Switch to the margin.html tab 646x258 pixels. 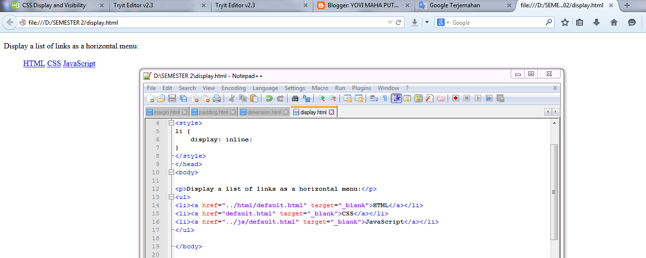coord(166,112)
